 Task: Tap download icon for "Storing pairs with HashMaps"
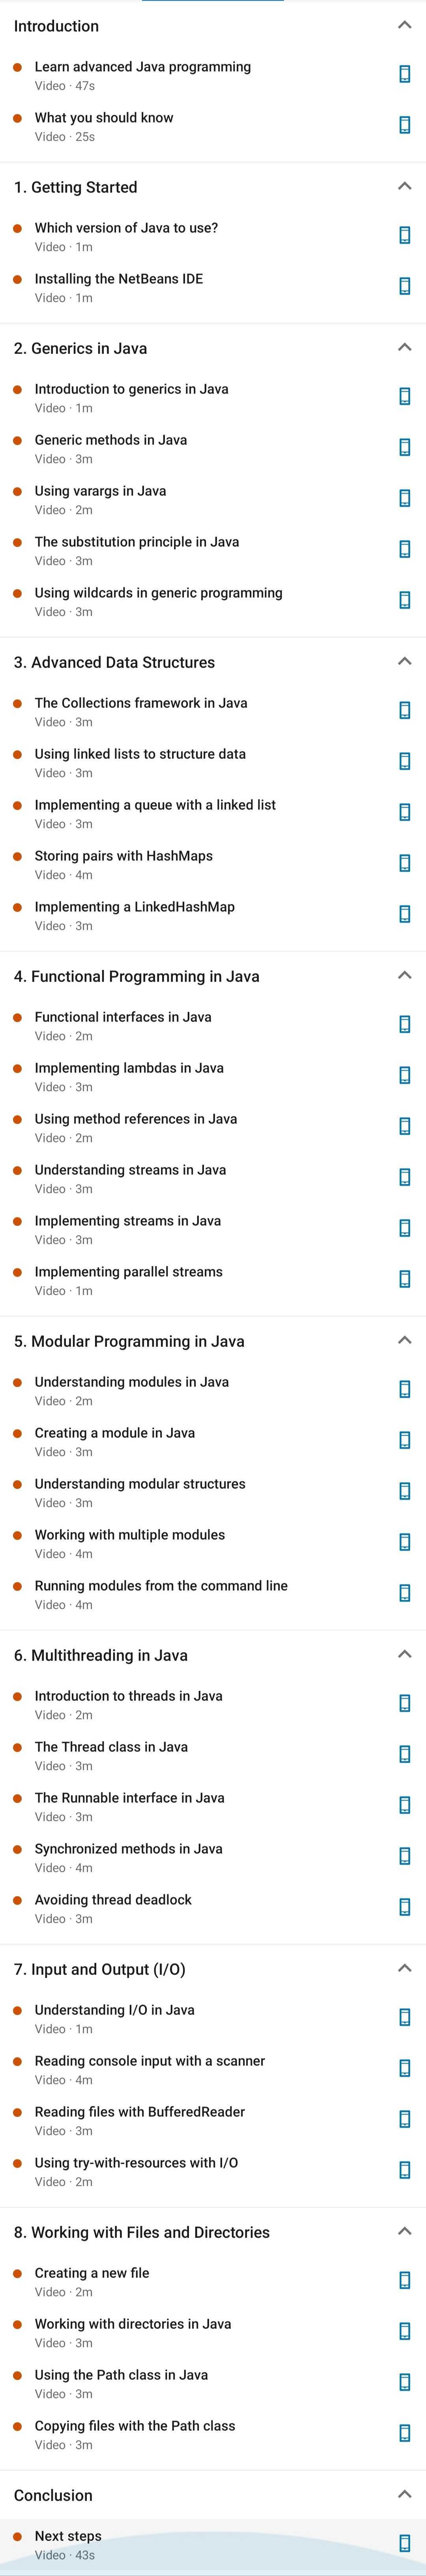[x=404, y=863]
